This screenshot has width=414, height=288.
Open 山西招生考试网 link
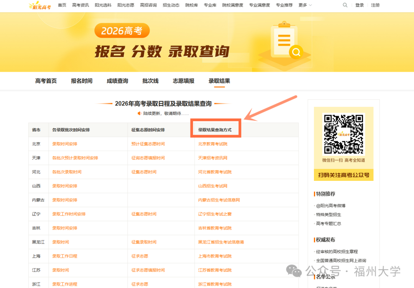[x=213, y=186]
